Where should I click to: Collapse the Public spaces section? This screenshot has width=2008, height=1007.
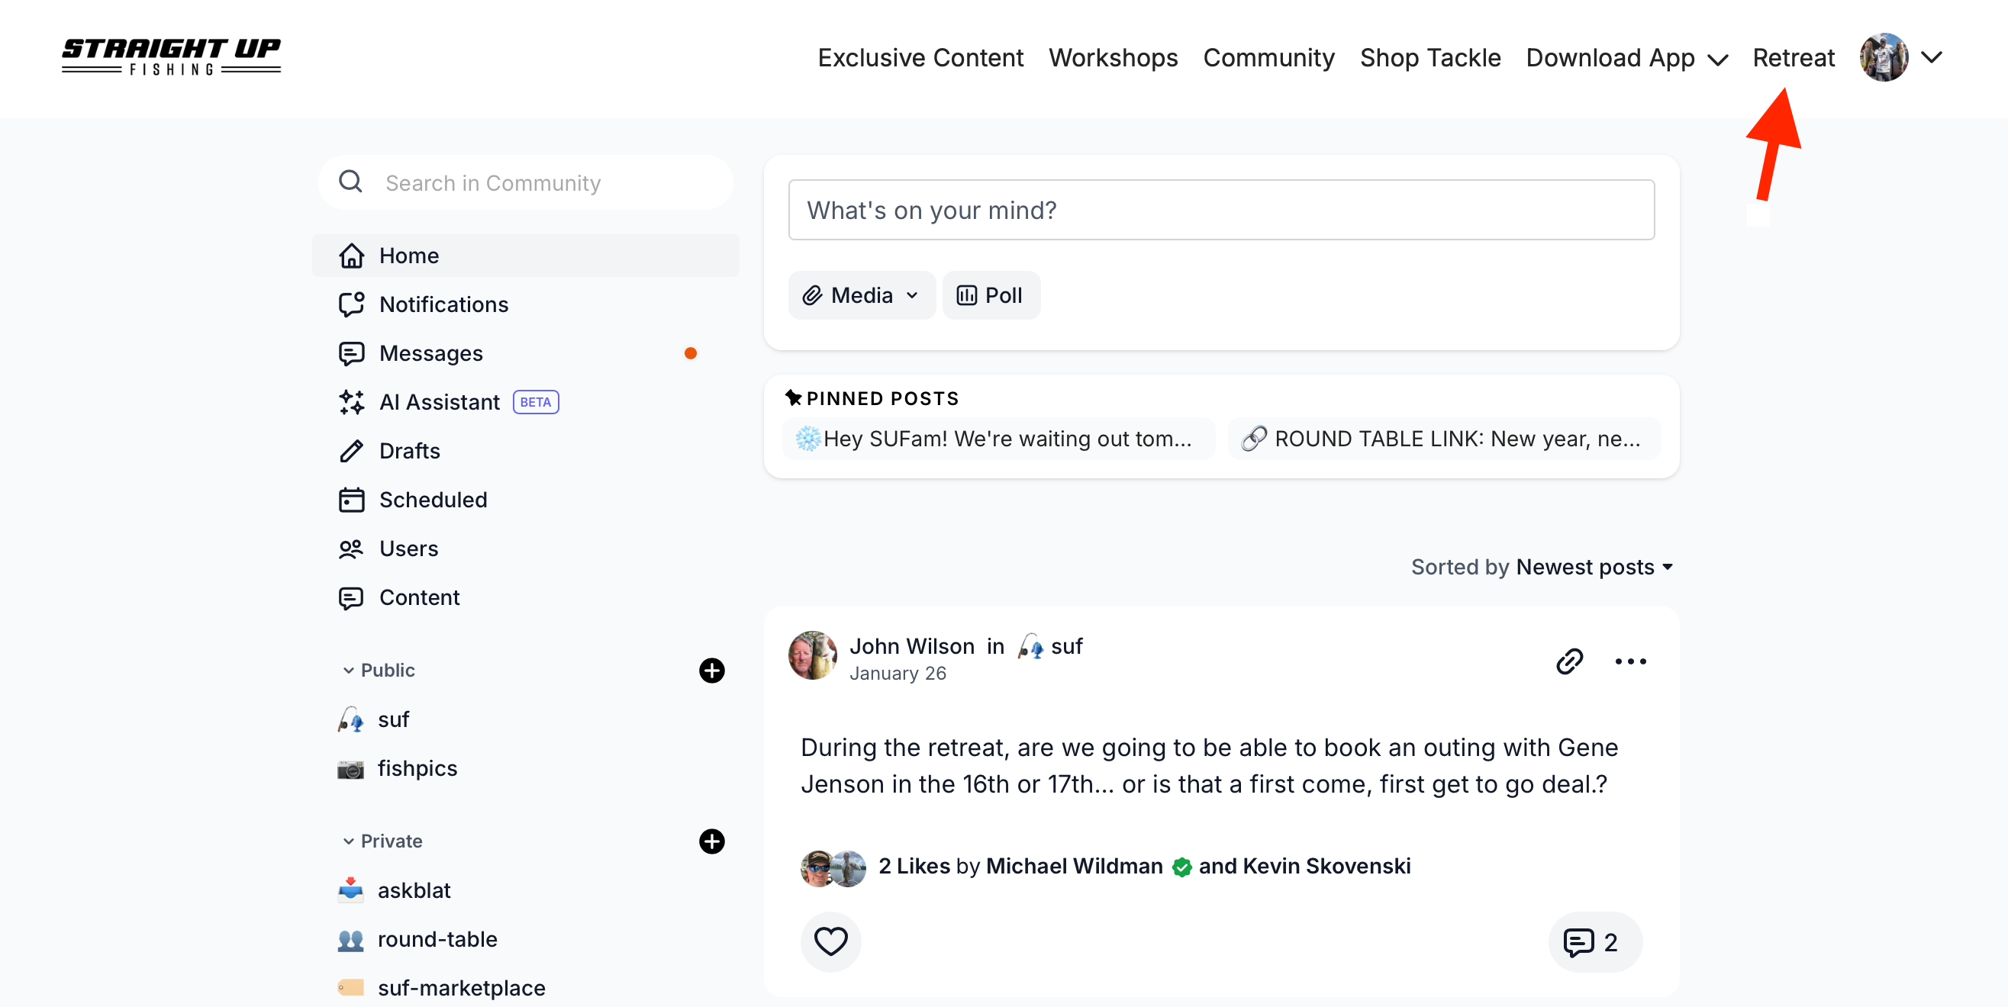pos(349,671)
